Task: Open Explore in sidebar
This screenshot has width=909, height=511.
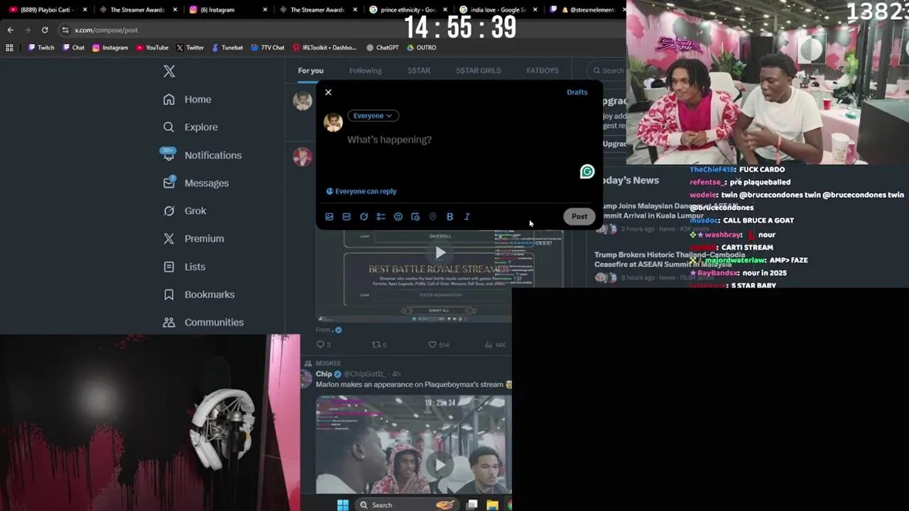Action: point(190,127)
